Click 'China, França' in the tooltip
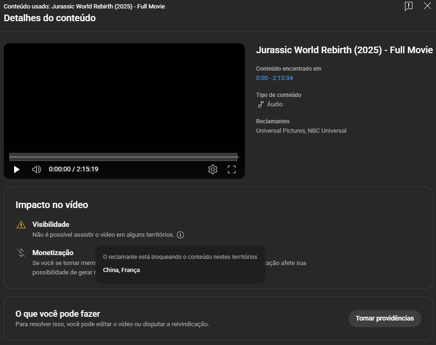436x345 pixels. 121,270
